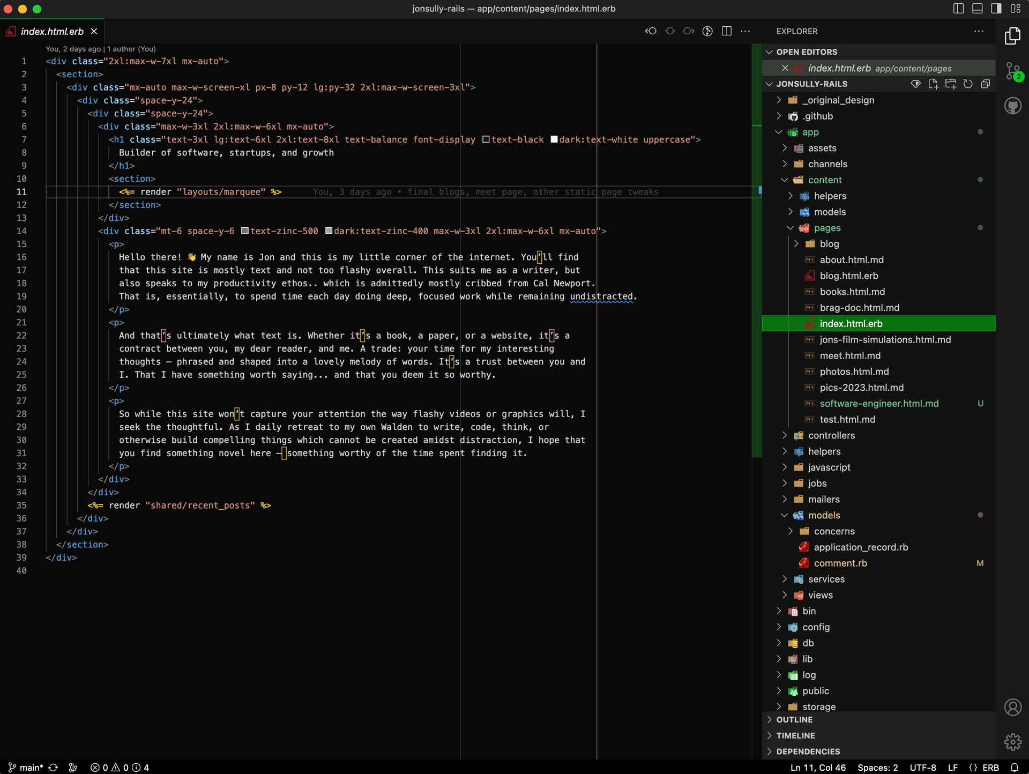Screen dimensions: 1029x774
Task: Collapse the pages folder
Action: click(x=827, y=228)
